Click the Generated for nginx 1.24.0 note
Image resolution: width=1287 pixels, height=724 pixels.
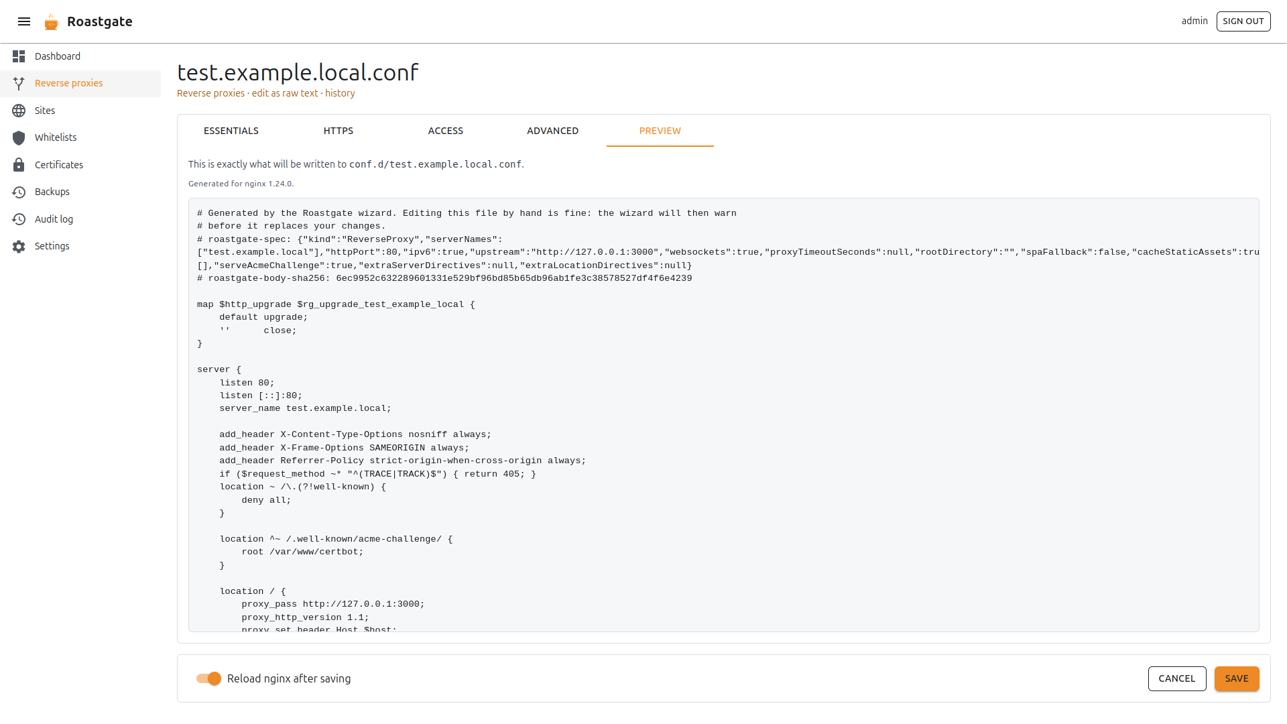click(x=241, y=184)
